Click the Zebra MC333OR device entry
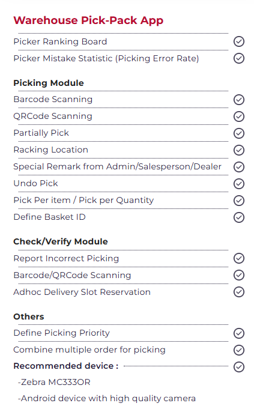254x412 pixels. [x=54, y=382]
